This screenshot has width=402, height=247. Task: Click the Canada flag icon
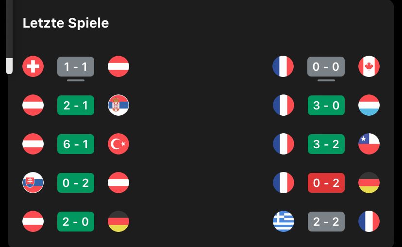(369, 66)
